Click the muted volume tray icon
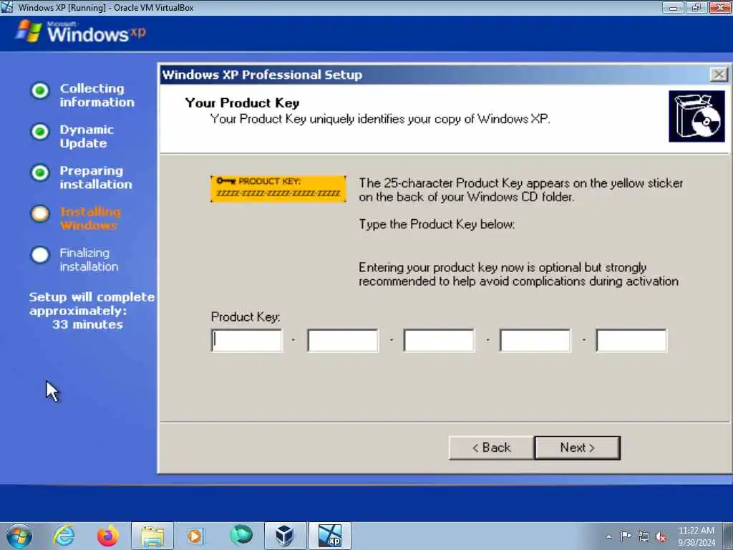733x550 pixels. 661,537
